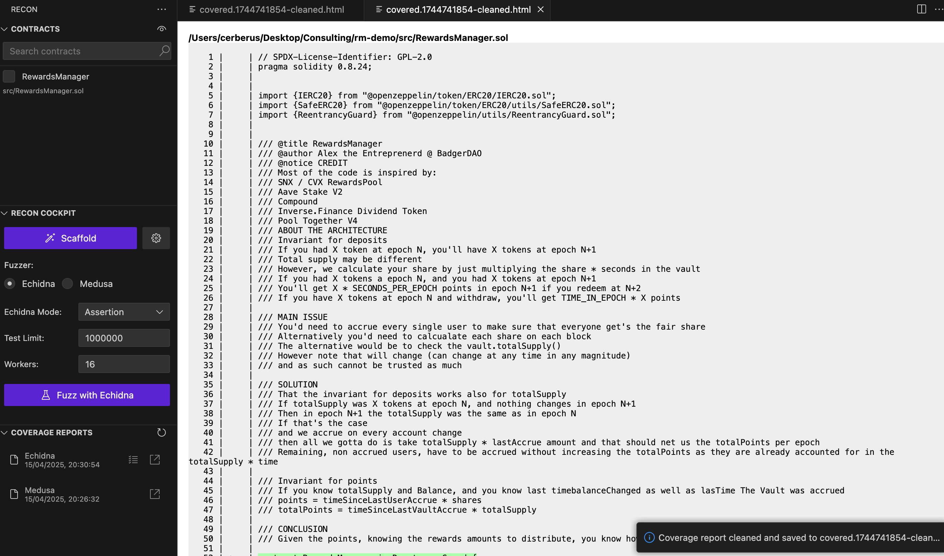Select the Medusa fuzzer radio button

tap(67, 284)
